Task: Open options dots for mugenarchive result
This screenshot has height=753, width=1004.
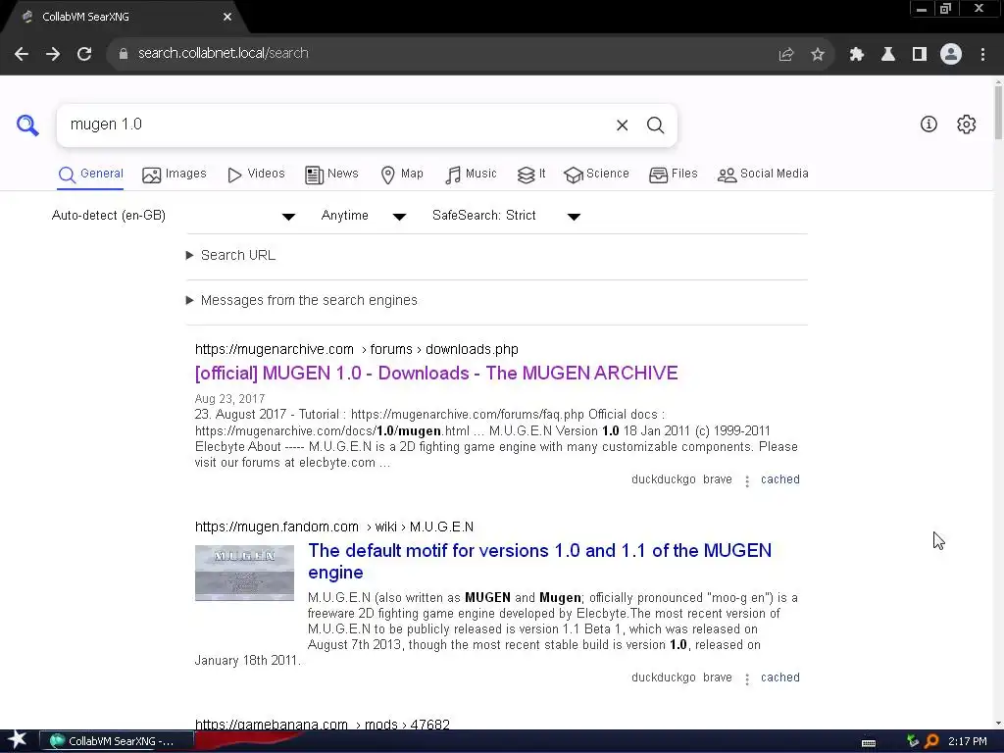Action: point(746,480)
